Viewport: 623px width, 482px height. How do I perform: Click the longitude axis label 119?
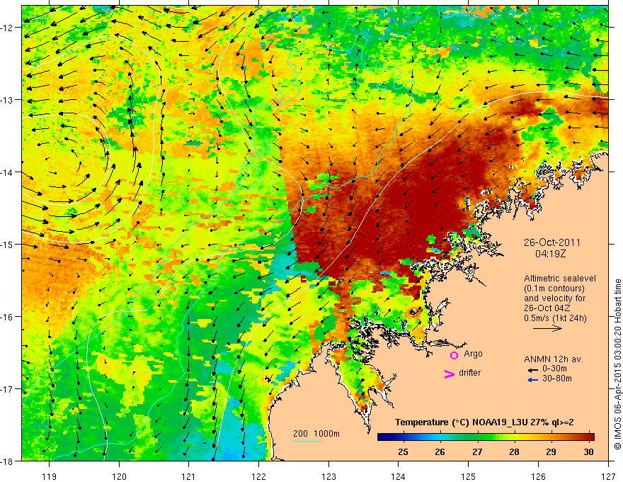[50, 476]
